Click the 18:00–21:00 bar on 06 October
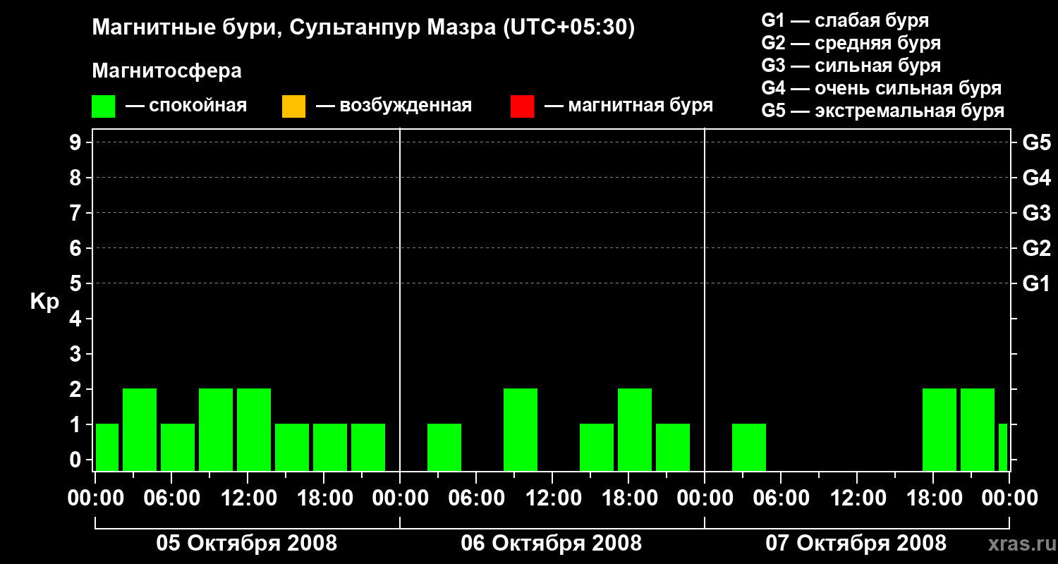1058x564 pixels. coord(635,429)
